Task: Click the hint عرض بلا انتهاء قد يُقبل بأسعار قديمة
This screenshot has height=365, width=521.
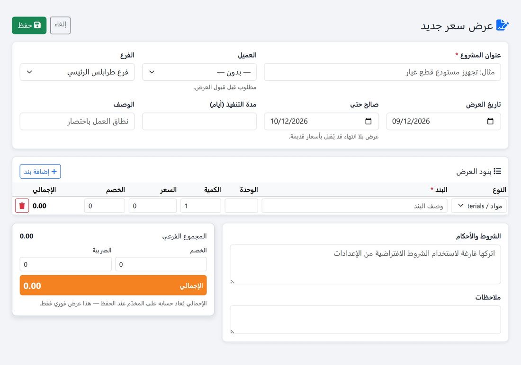Action: (333, 137)
